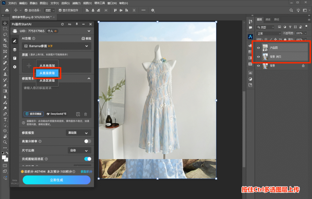Open the 教程 tutorial link
The width and height of the screenshot is (312, 199).
point(86,38)
